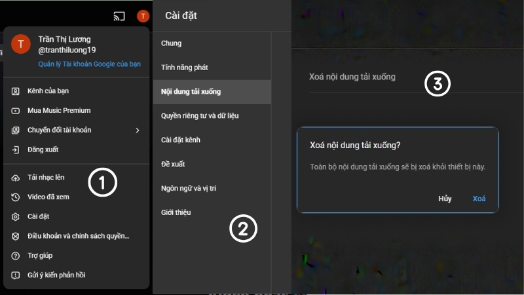Open Ngôn ngữ và vị trí tab
Image resolution: width=524 pixels, height=295 pixels.
coord(212,188)
